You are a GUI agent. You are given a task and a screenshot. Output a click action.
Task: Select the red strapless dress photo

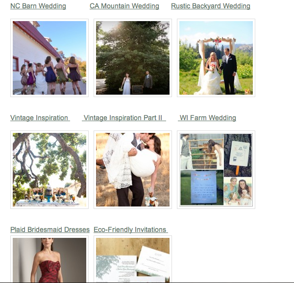click(x=49, y=260)
